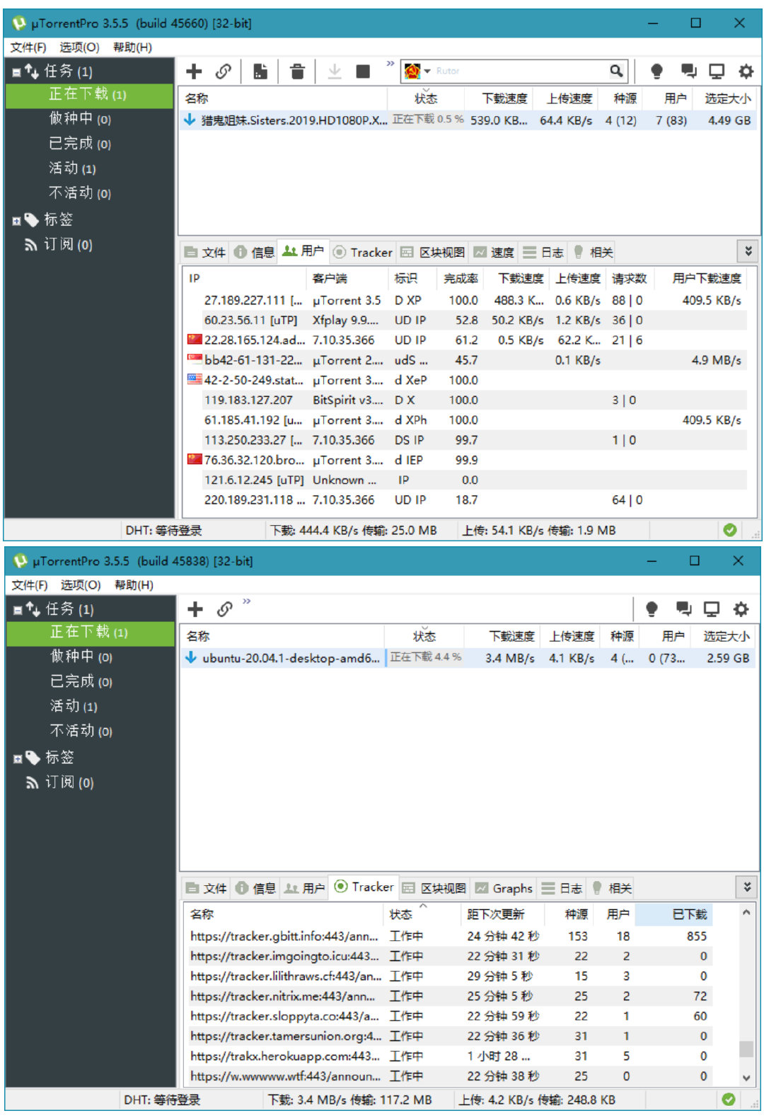Click the blue download arrow icon of the ubuntu-20.04.1 torrent
Viewport: 764px width, 1118px height.
tap(191, 658)
